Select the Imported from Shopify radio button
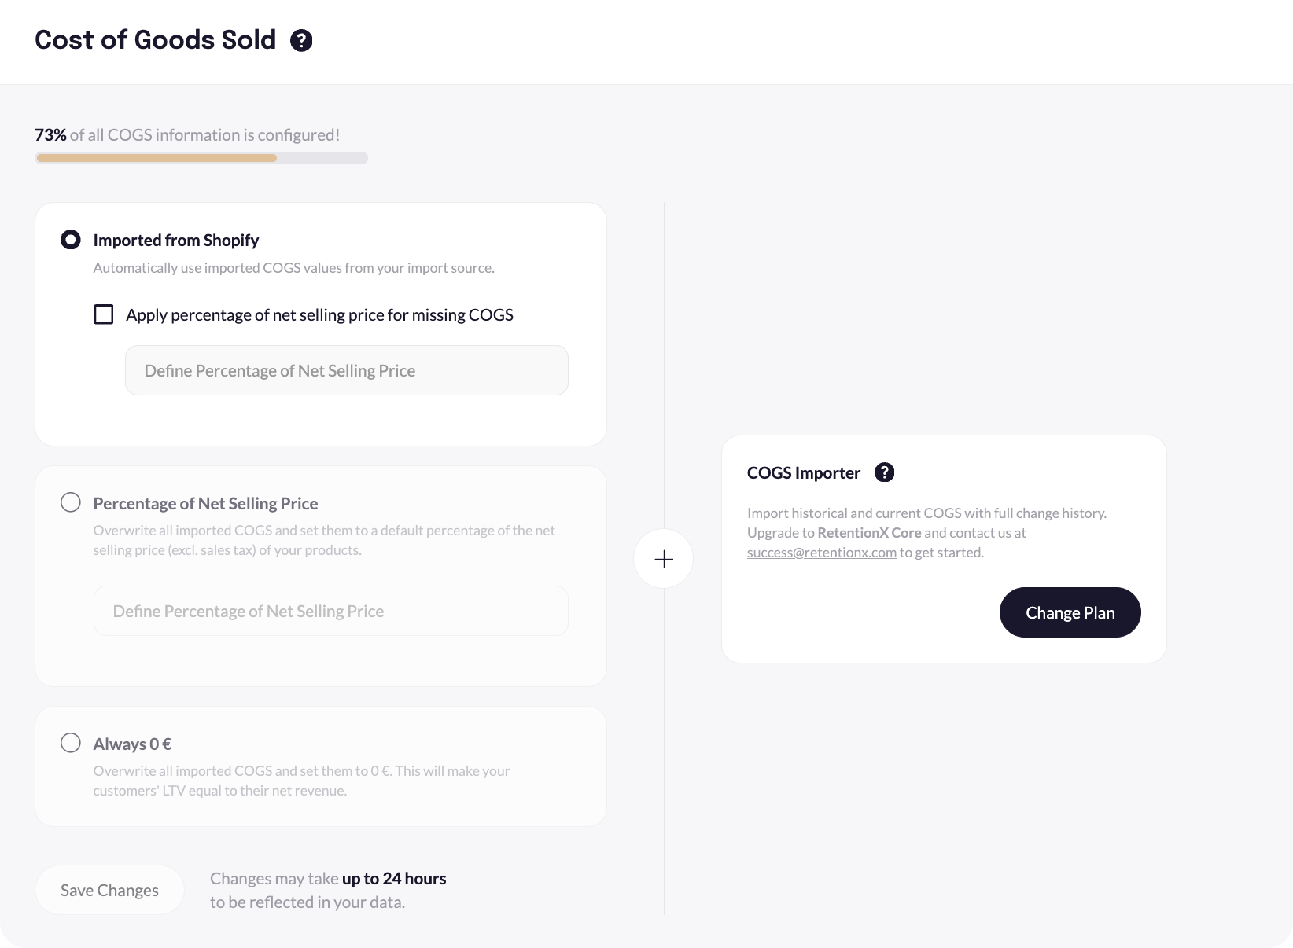This screenshot has width=1293, height=948. [71, 240]
